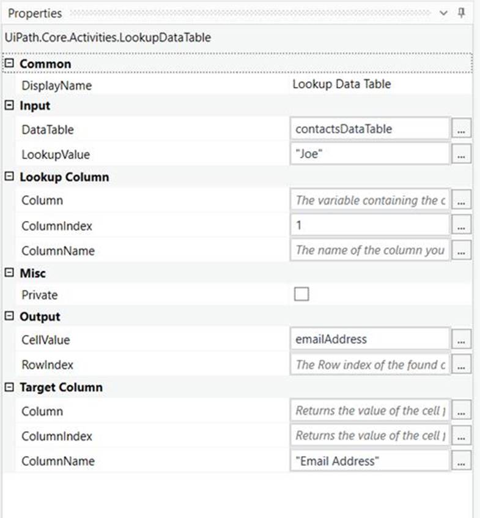This screenshot has width=480, height=518.
Task: Open expression editor for CellValue output
Action: point(462,340)
